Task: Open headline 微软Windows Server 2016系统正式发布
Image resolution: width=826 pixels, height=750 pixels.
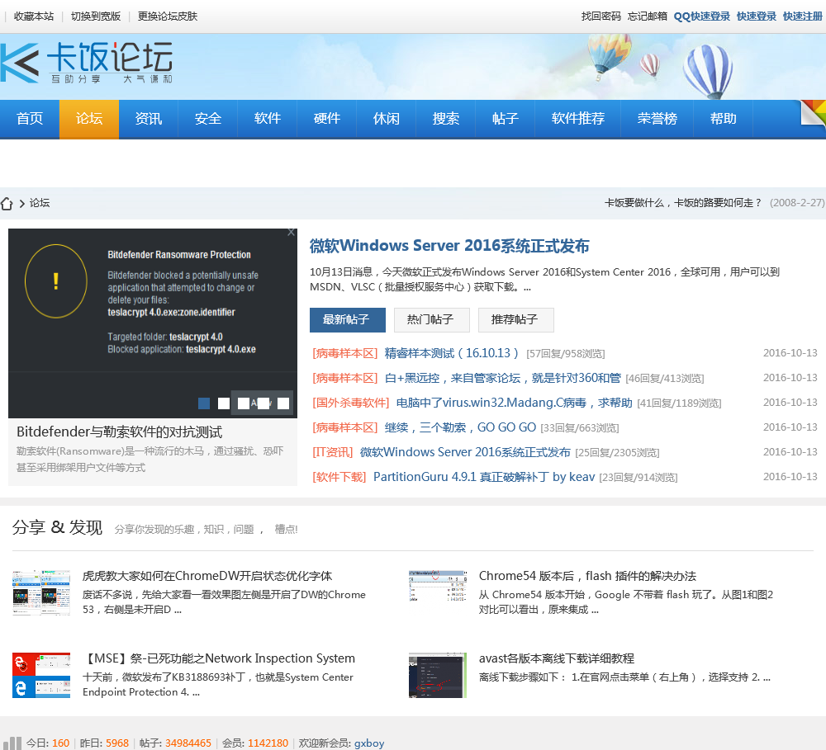Action: click(x=449, y=246)
